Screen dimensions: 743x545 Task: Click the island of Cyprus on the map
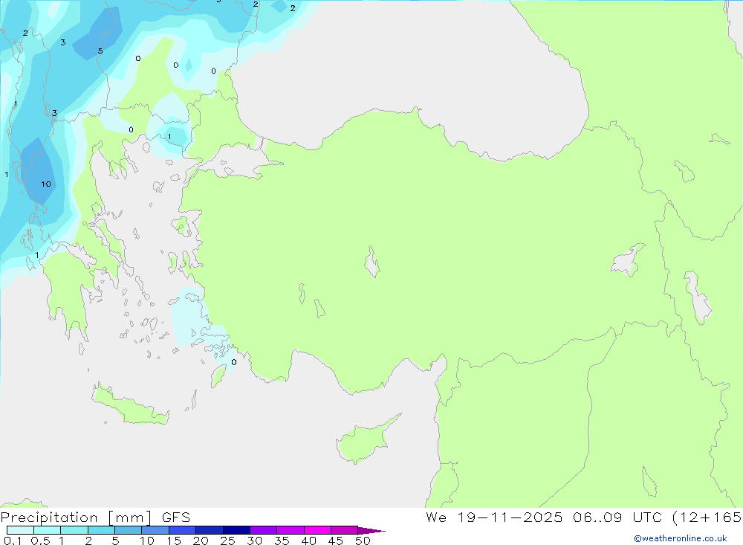click(364, 441)
